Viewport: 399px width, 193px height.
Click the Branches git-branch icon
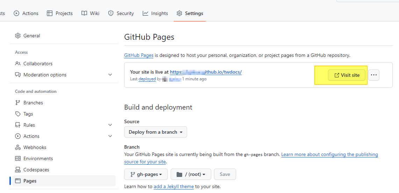17,103
